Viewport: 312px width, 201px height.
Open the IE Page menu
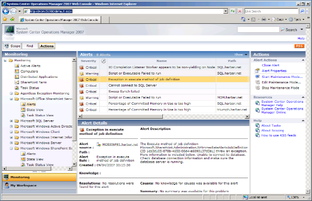point(279,19)
